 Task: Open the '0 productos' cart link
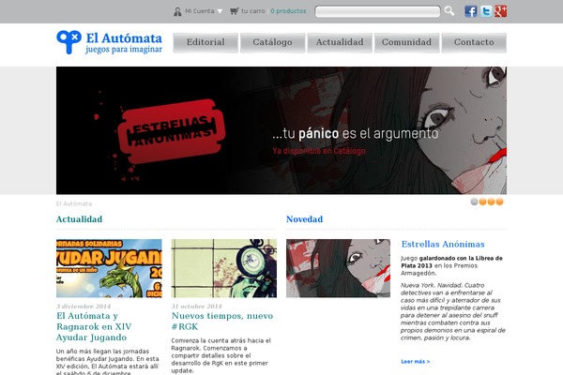point(288,11)
